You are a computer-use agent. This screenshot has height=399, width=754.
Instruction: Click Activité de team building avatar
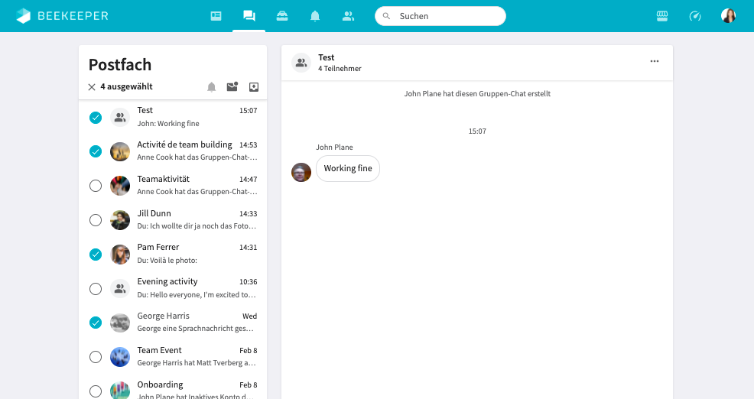pos(120,151)
